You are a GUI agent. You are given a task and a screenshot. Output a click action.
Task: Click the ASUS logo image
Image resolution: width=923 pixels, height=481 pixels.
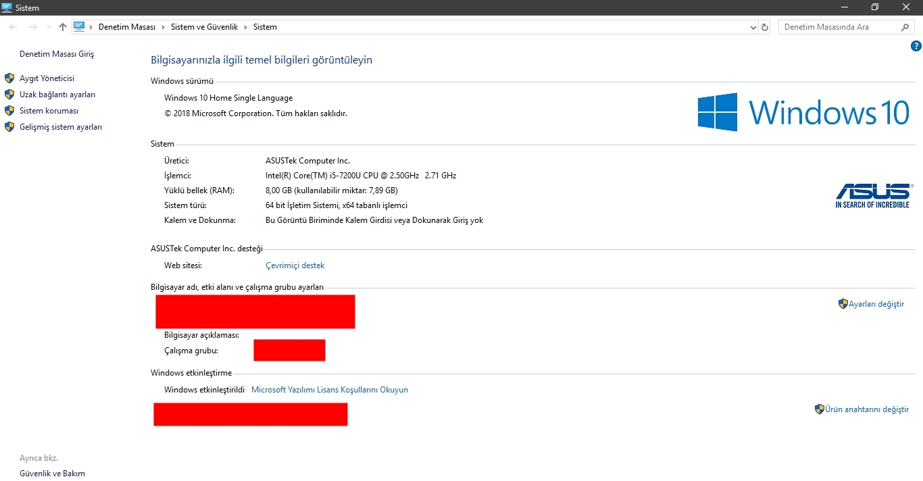(874, 195)
